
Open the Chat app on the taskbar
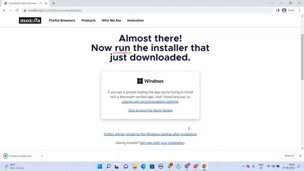[x=126, y=166]
